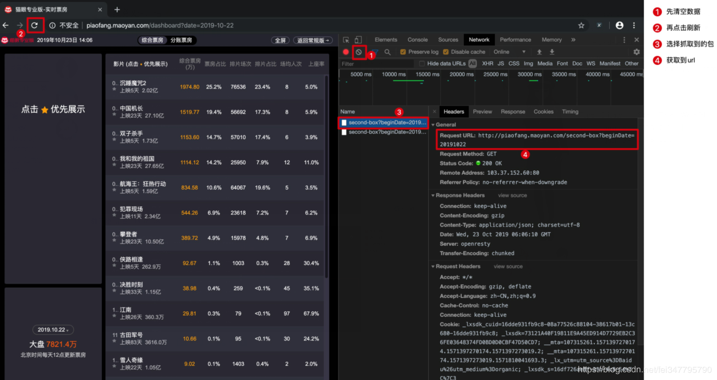Toggle the Preserve log checkbox
The height and width of the screenshot is (380, 717).
(x=403, y=52)
